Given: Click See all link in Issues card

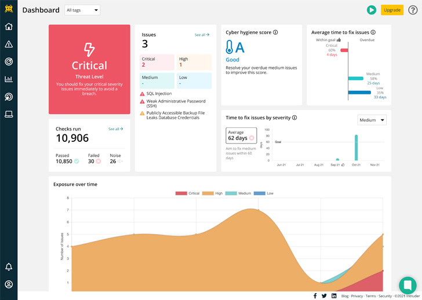Looking at the screenshot, I should (202, 35).
